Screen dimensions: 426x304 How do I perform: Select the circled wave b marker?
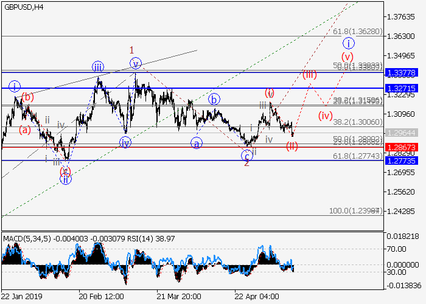click(214, 99)
